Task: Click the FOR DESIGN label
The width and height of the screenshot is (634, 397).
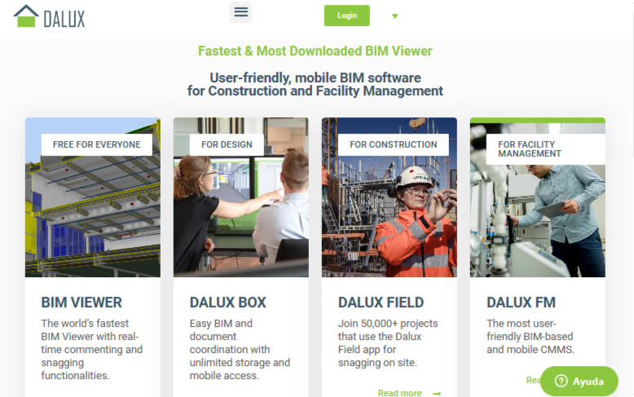Action: 227,144
